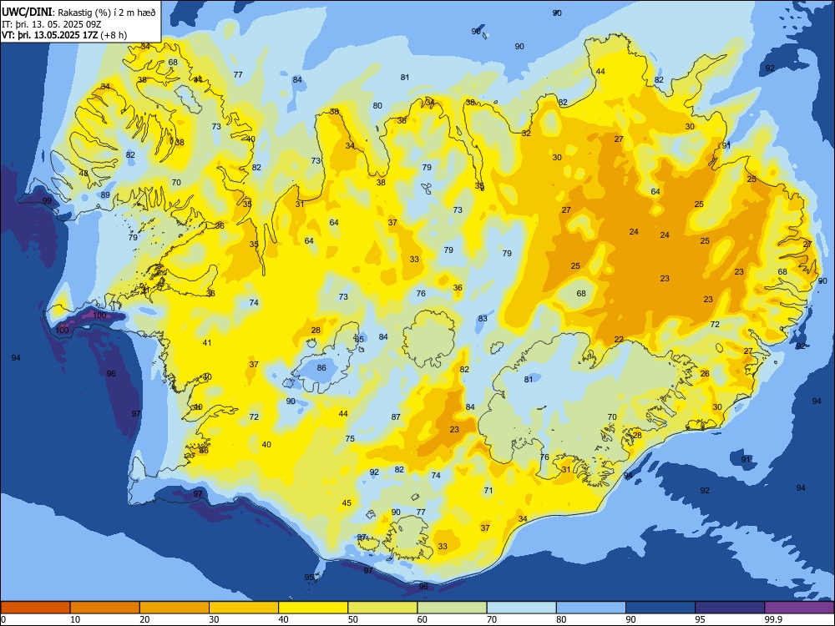Viewport: 835px width, 626px height.
Task: Click the humidity value 32 on the map
Action: click(x=526, y=133)
